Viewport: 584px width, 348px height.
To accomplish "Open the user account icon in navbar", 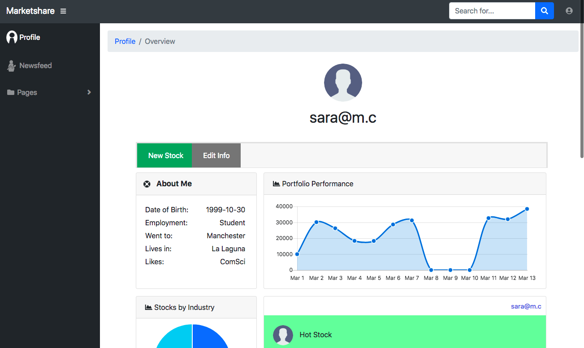I will (x=569, y=11).
